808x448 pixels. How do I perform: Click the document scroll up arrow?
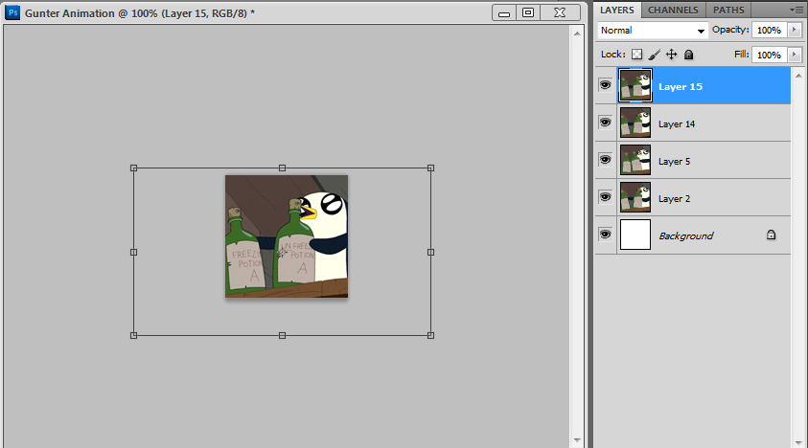point(577,34)
